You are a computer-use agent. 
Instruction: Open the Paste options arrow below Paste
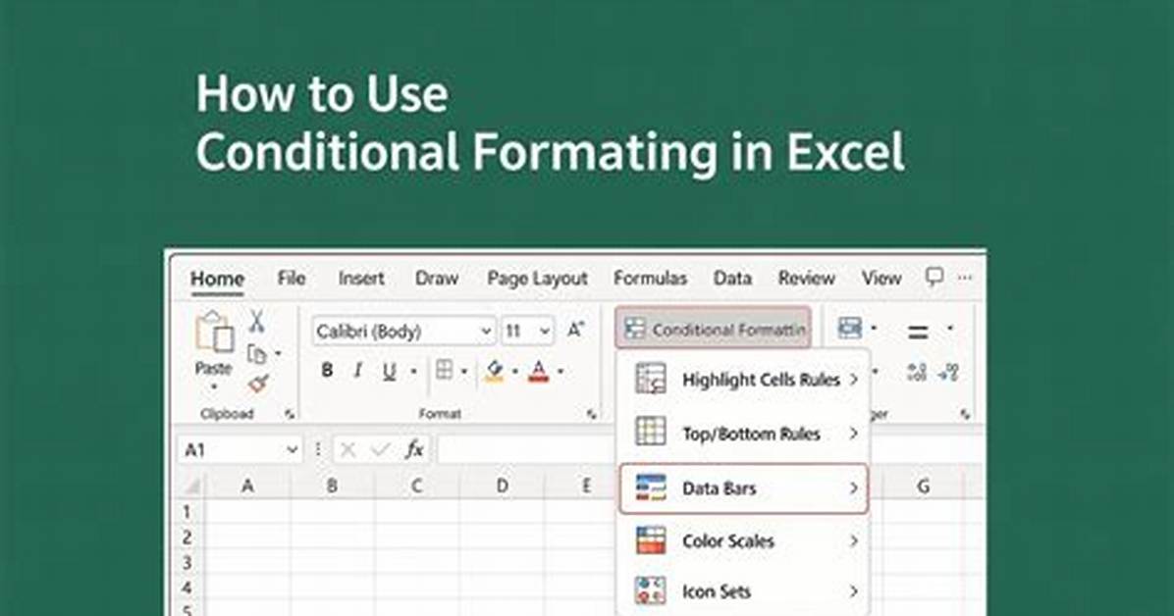point(213,387)
